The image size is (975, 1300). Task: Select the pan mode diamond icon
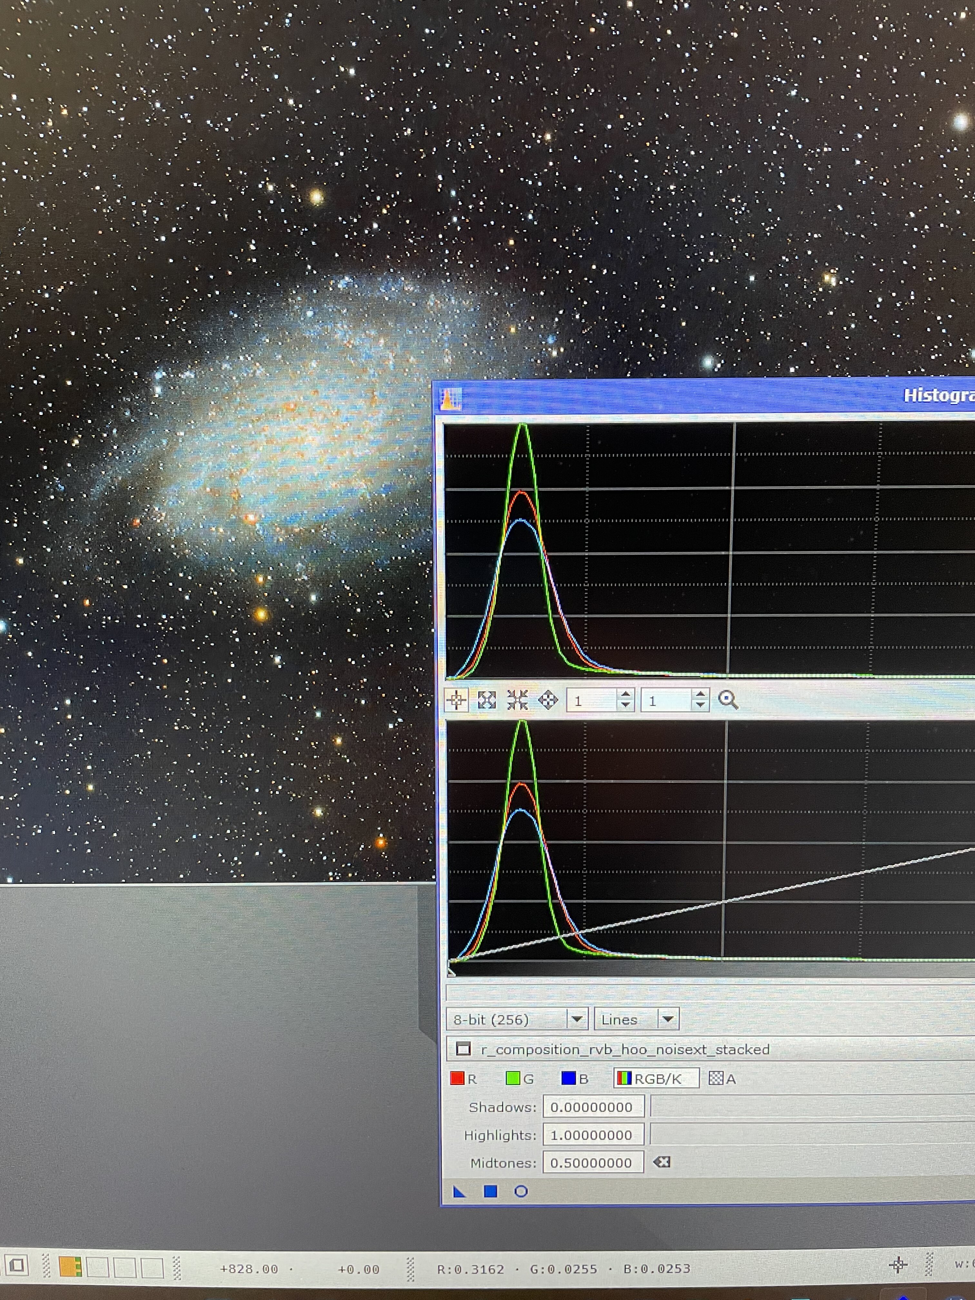tap(548, 700)
